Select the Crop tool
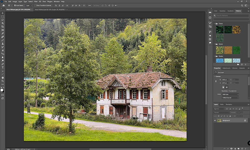The height and width of the screenshot is (150, 250). (x=2, y=27)
